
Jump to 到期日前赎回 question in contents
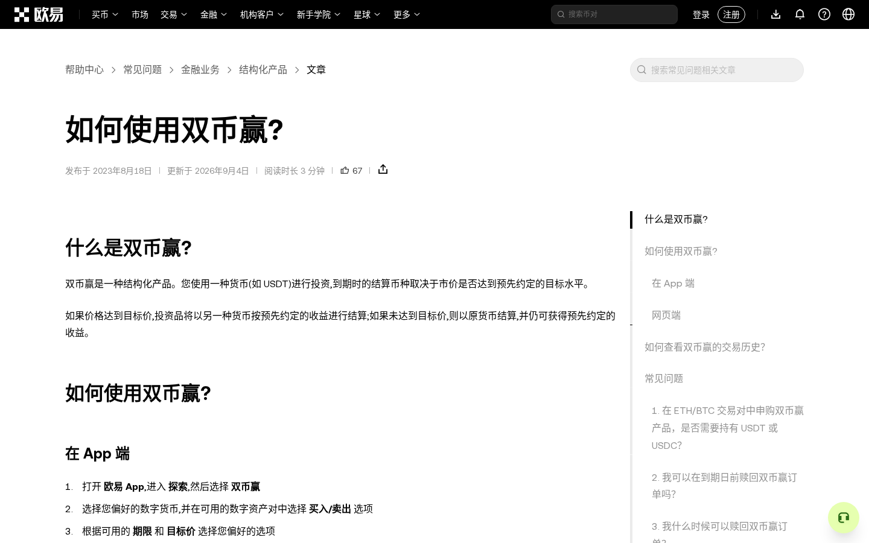724,486
